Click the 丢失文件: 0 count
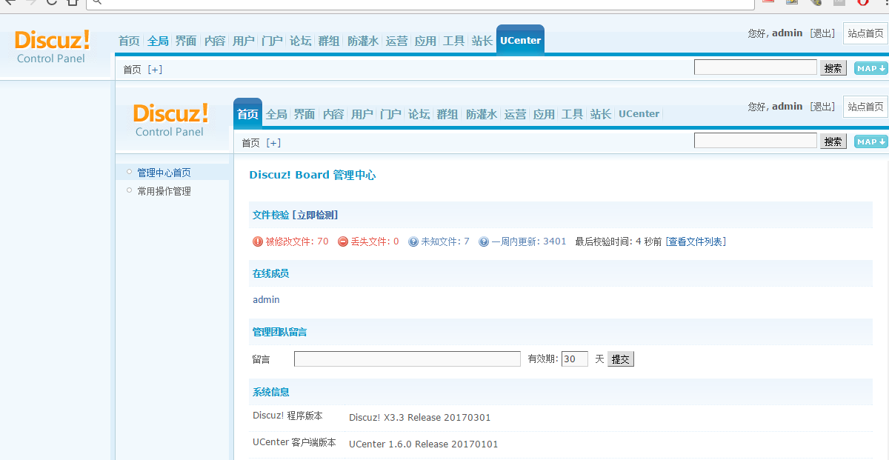The width and height of the screenshot is (889, 460). (374, 241)
